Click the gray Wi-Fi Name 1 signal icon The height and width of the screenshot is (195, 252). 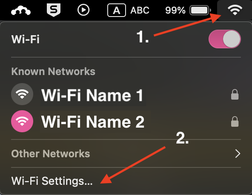pos(22,94)
